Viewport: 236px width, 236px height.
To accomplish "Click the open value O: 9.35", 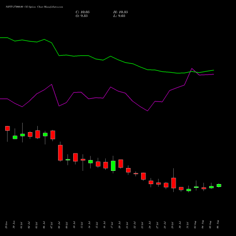I will click(x=82, y=16).
